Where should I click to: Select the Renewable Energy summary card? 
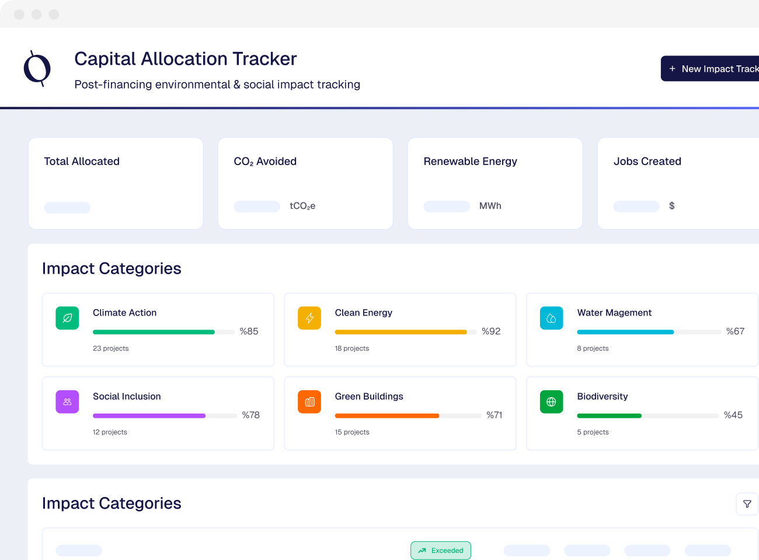tap(495, 183)
